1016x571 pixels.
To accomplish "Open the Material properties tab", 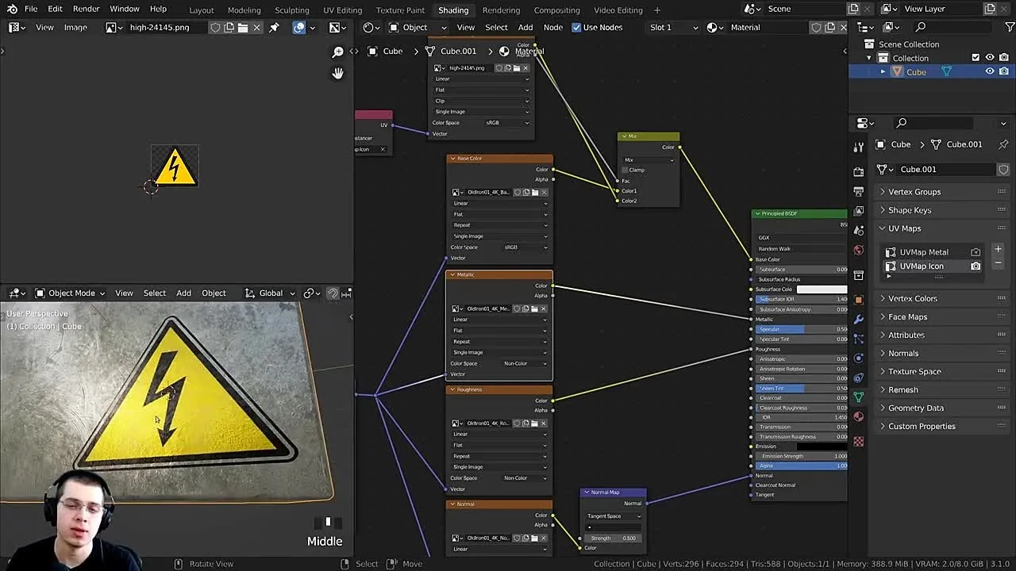I will [858, 417].
